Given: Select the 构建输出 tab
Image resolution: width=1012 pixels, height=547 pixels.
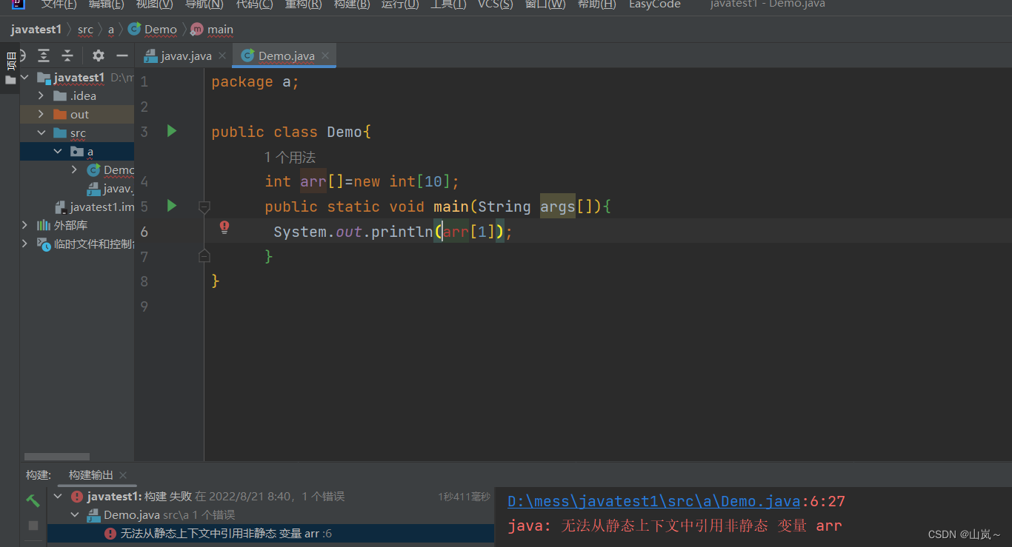Looking at the screenshot, I should pyautogui.click(x=91, y=475).
